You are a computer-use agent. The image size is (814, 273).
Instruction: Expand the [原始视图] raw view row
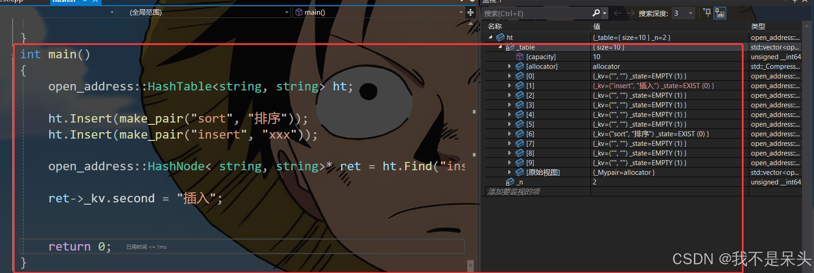[509, 173]
